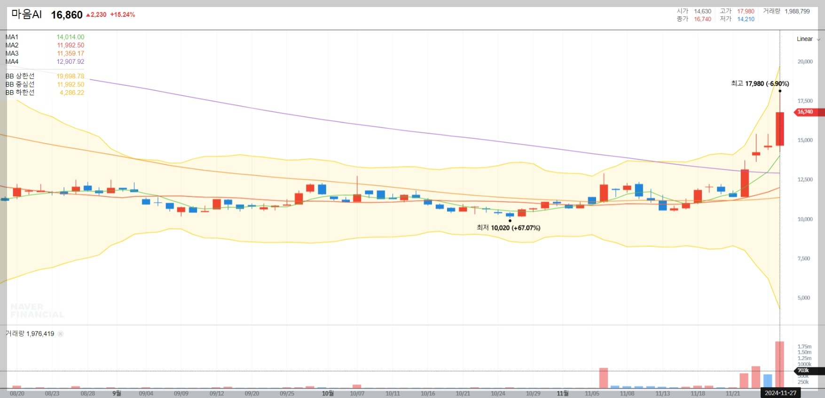
Task: Click the red 16,740 current price tag
Action: tap(809, 112)
